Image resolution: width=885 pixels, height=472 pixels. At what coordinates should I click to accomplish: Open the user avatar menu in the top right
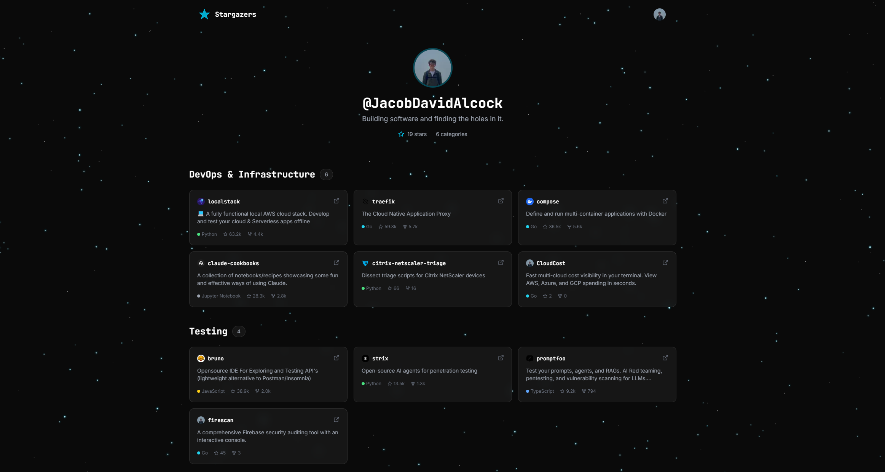[660, 14]
